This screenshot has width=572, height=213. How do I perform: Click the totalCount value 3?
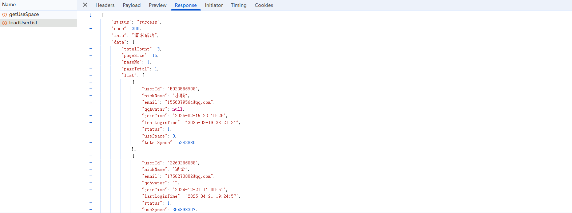(x=159, y=49)
